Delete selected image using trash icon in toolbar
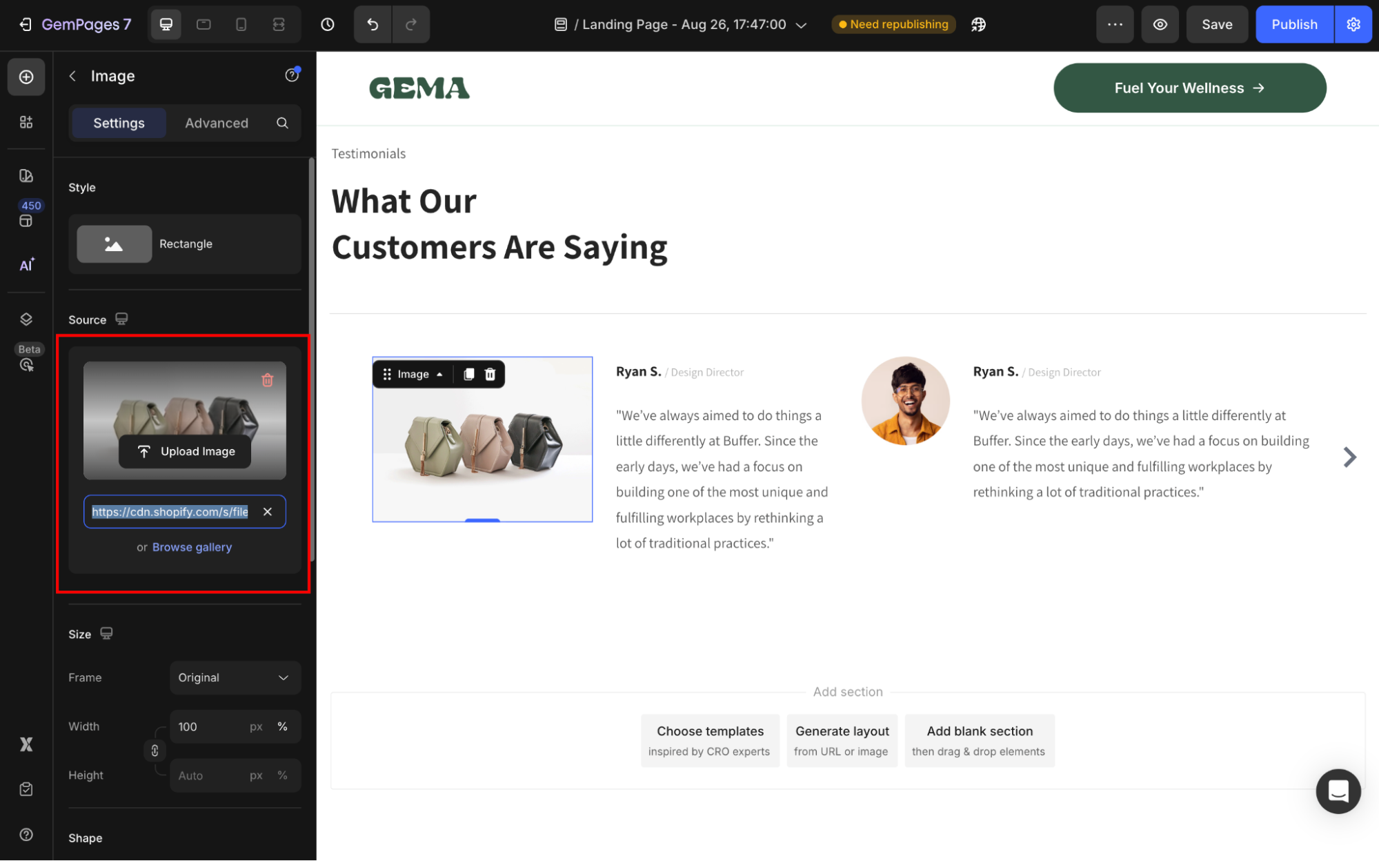This screenshot has height=861, width=1379. (x=490, y=374)
